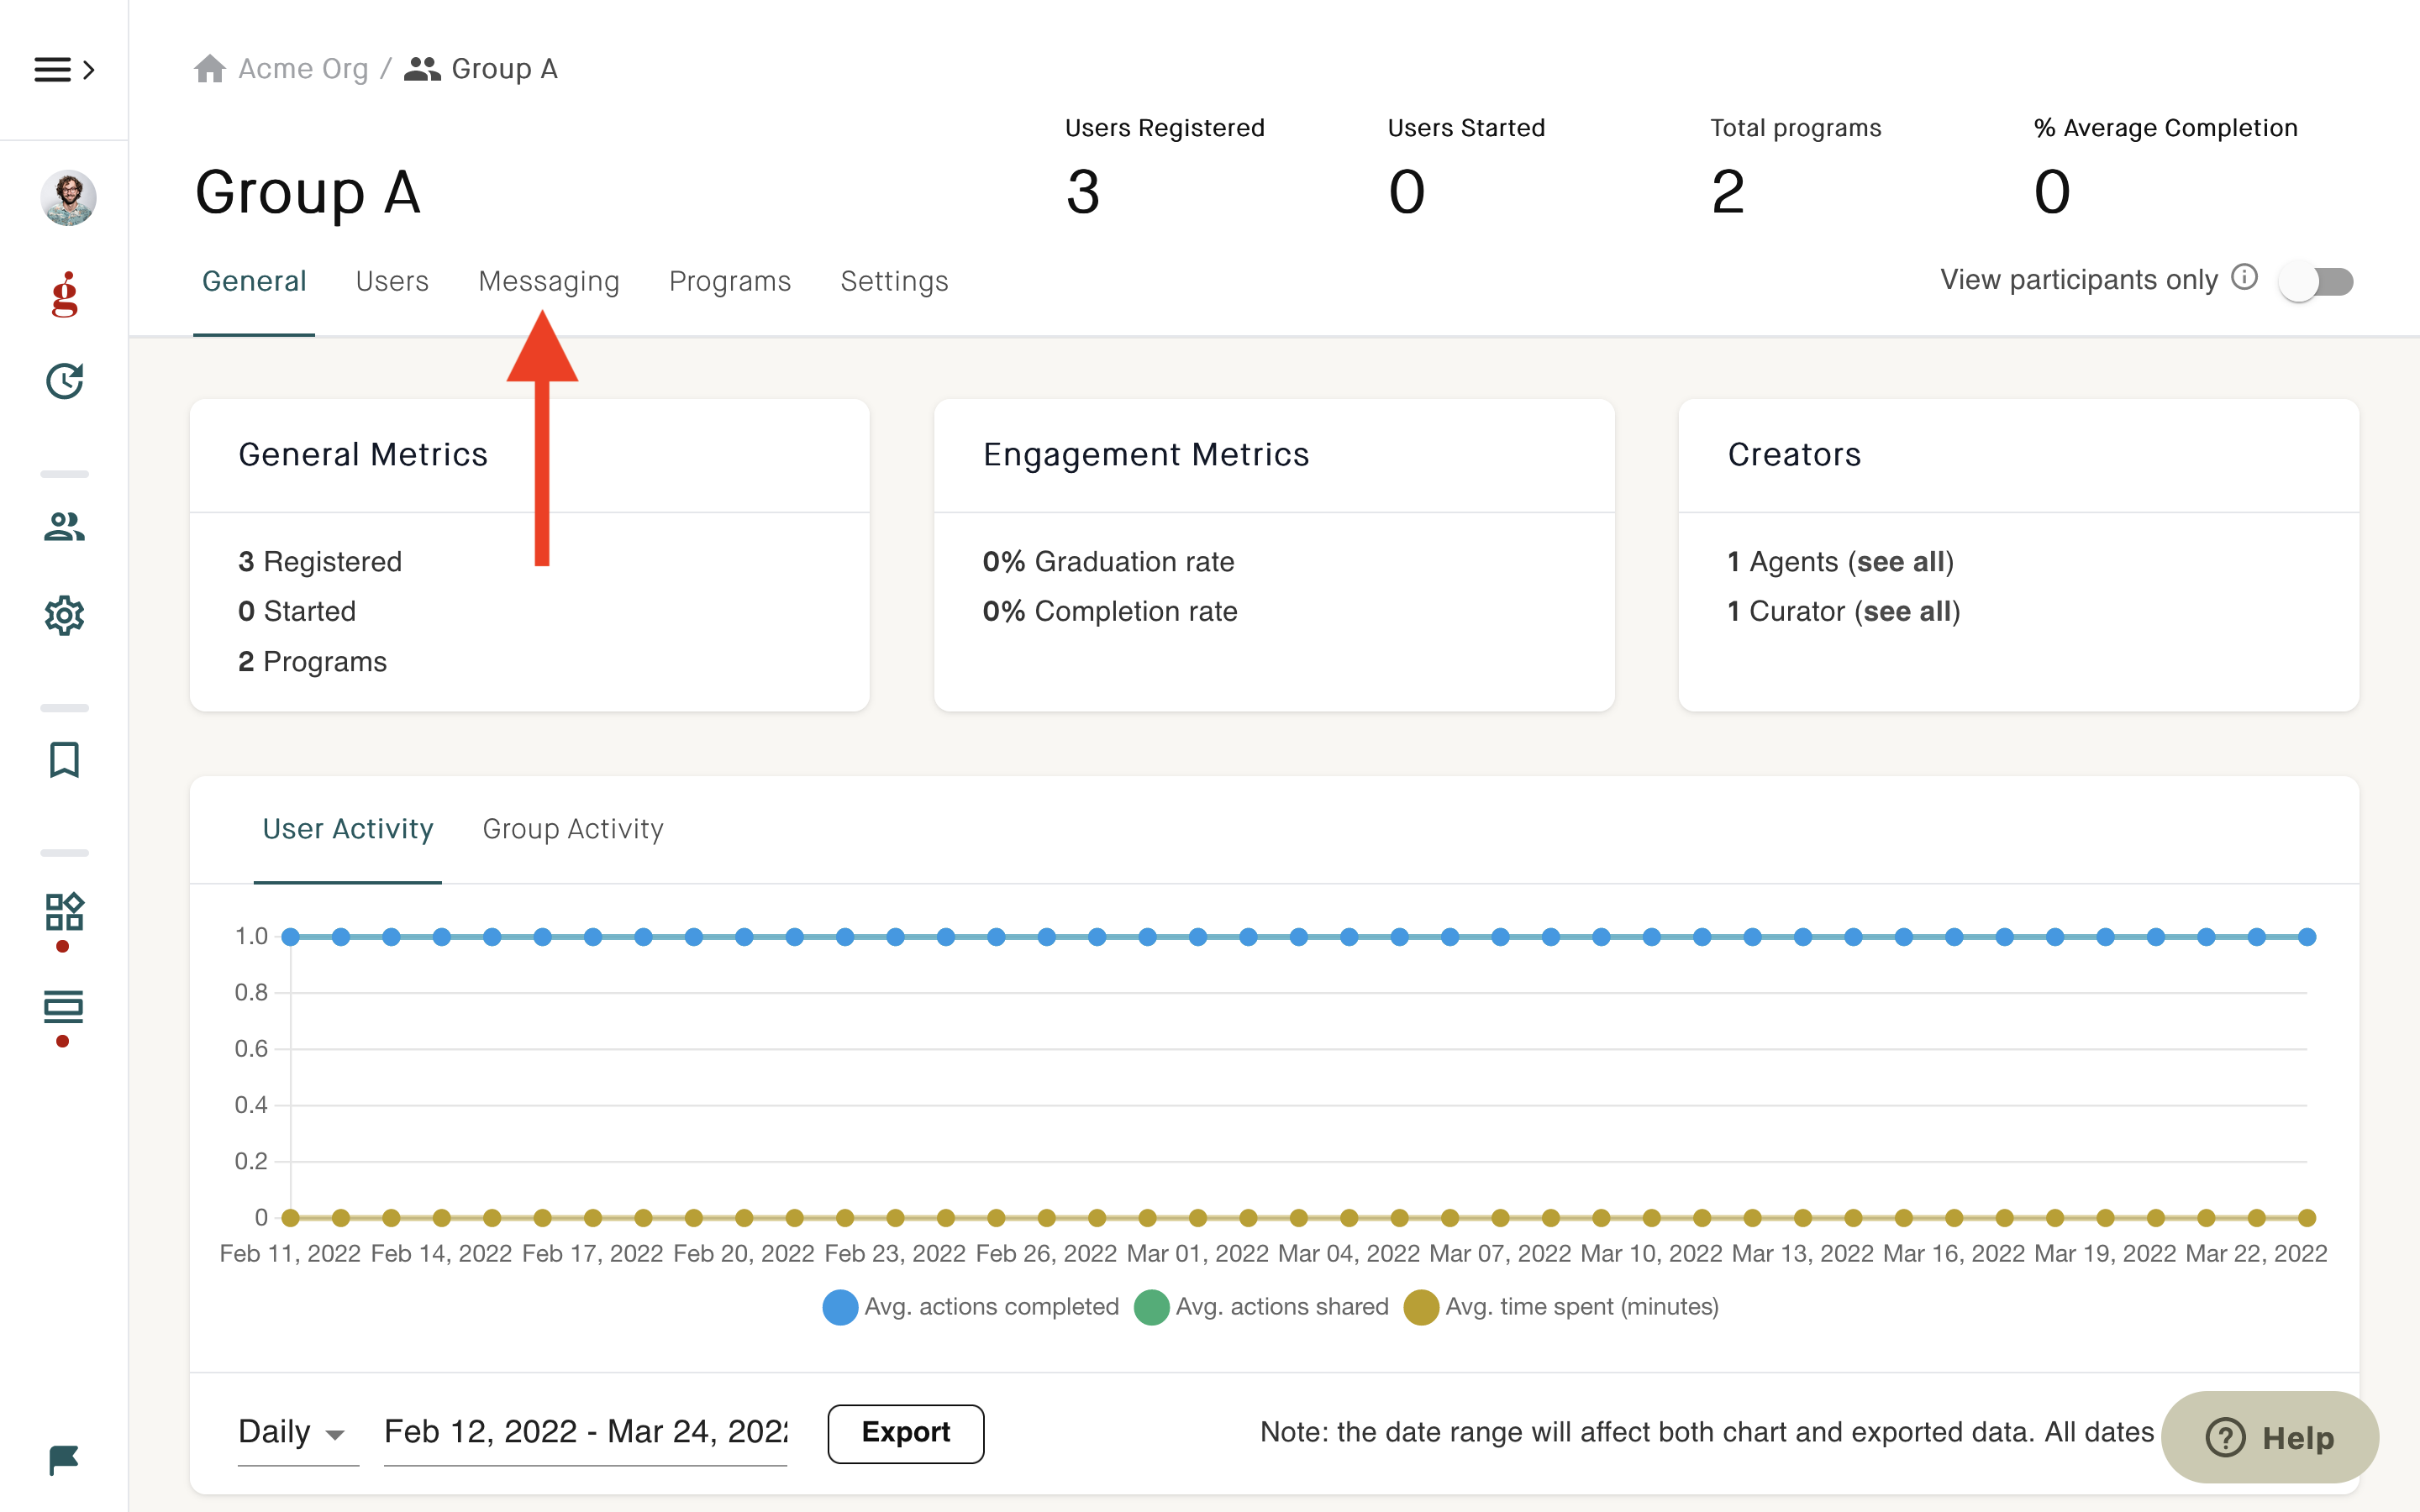
Task: Click the blue chart point above Feb 11, 2022
Action: pyautogui.click(x=291, y=937)
